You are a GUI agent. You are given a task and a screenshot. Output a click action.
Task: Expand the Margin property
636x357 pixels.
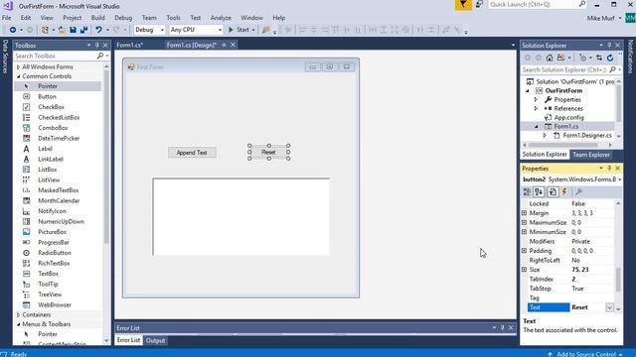click(x=524, y=213)
